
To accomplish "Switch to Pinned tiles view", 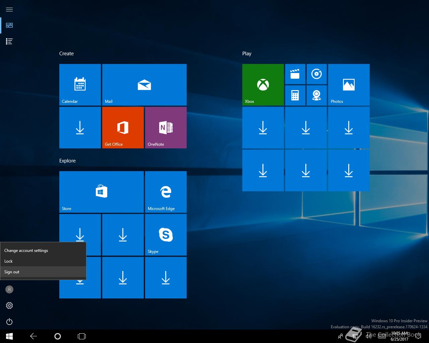I will (9, 25).
